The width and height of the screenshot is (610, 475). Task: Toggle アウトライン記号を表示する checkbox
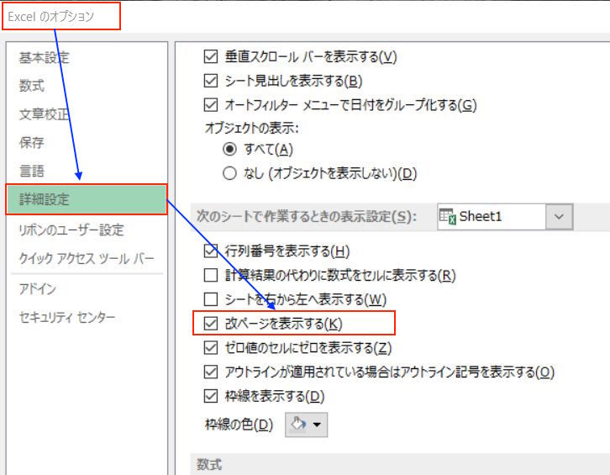pyautogui.click(x=210, y=372)
